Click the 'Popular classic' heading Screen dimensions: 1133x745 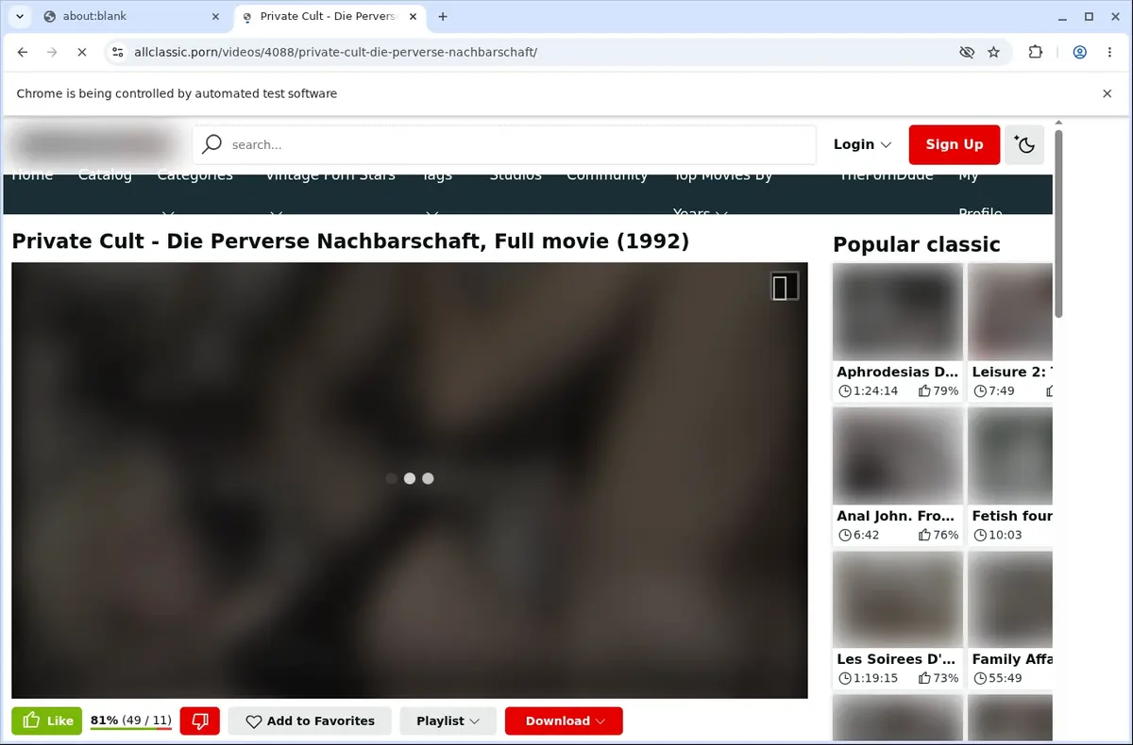(x=916, y=244)
